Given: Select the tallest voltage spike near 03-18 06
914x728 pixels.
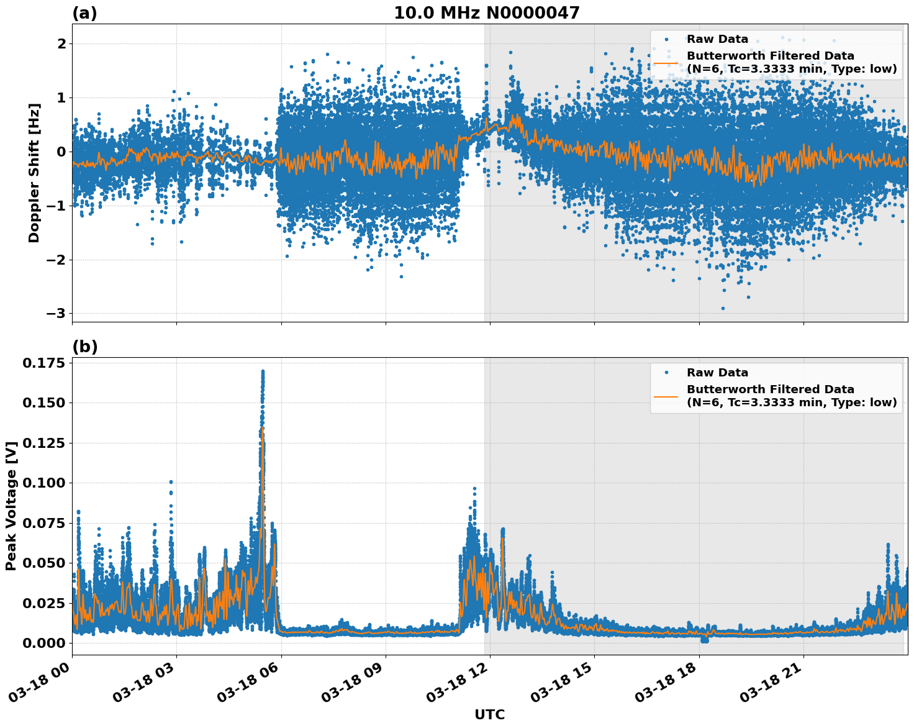Looking at the screenshot, I should [x=261, y=371].
